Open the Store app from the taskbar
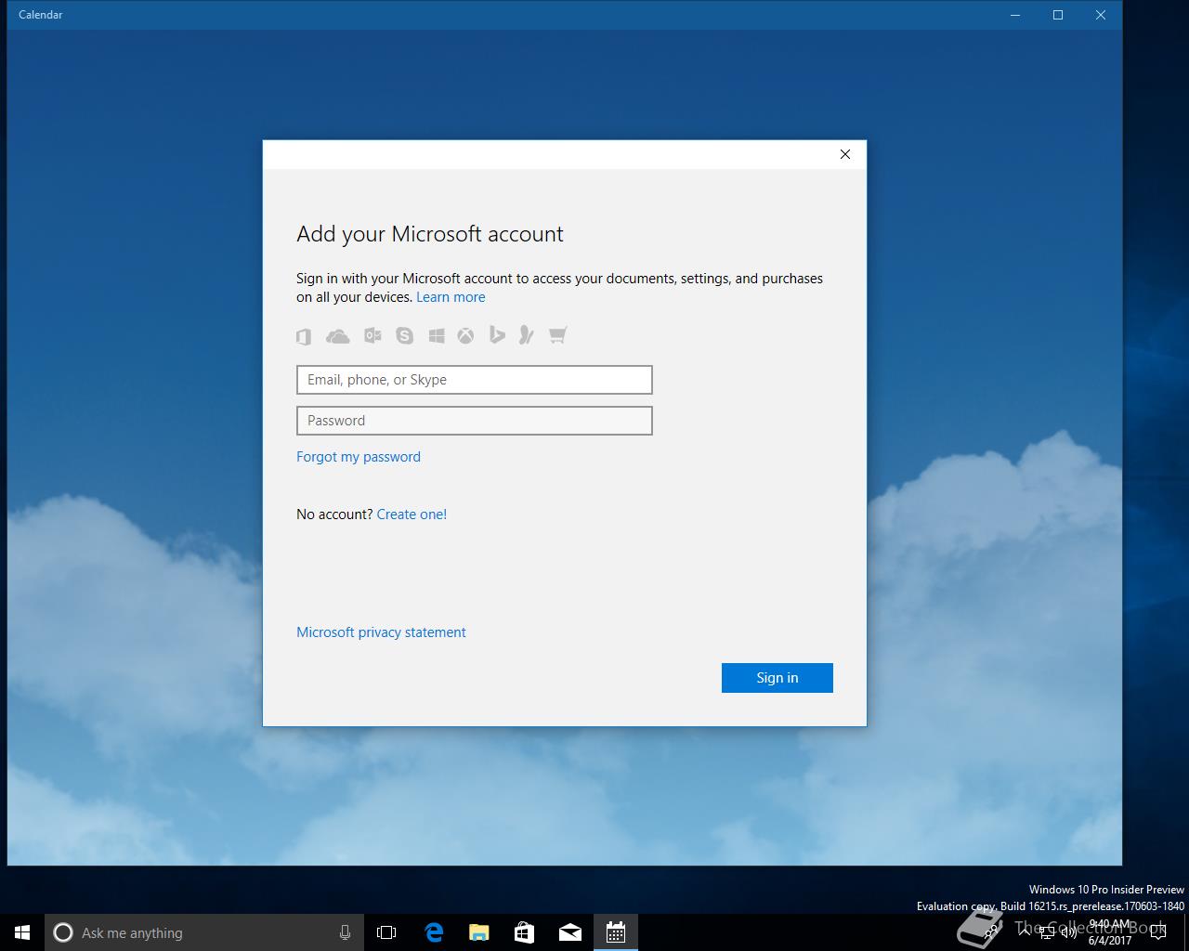The height and width of the screenshot is (951, 1189). (x=525, y=932)
